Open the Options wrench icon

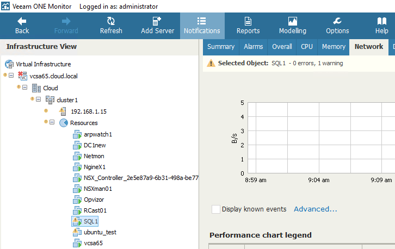click(x=337, y=21)
